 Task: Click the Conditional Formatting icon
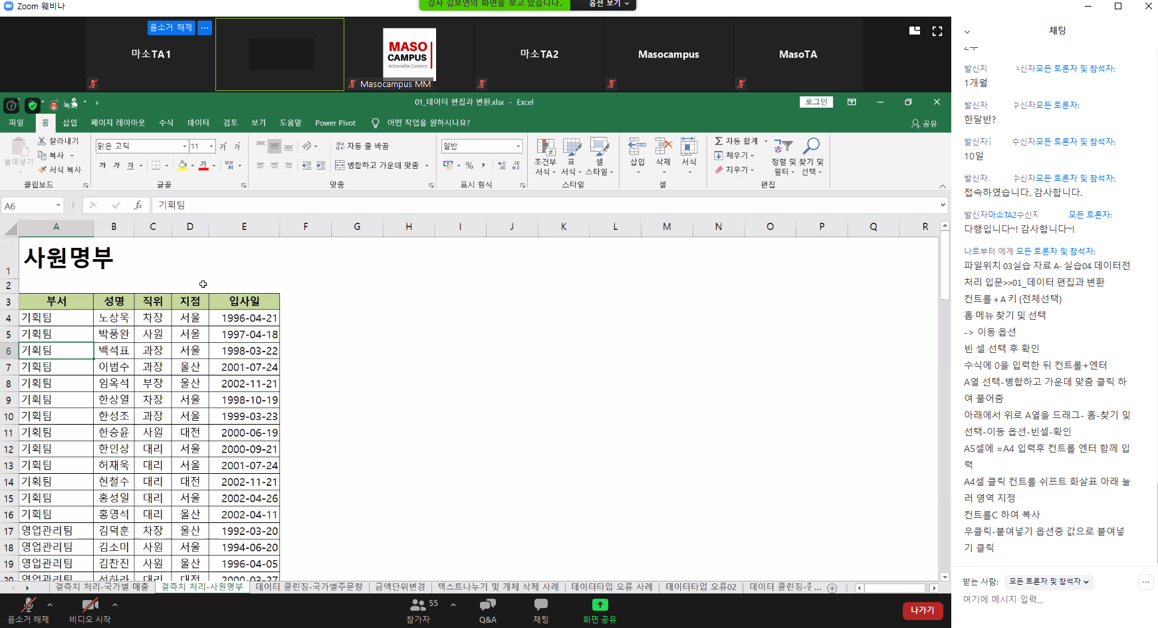pos(545,148)
